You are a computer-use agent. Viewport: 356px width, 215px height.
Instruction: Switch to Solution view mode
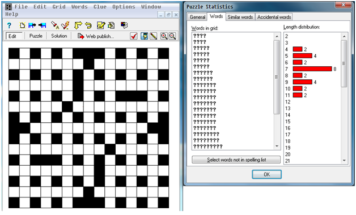[59, 36]
